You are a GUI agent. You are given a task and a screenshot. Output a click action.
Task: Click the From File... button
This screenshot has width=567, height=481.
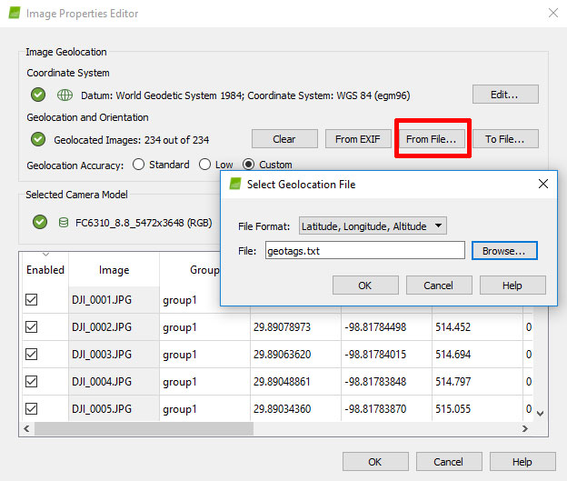[431, 139]
